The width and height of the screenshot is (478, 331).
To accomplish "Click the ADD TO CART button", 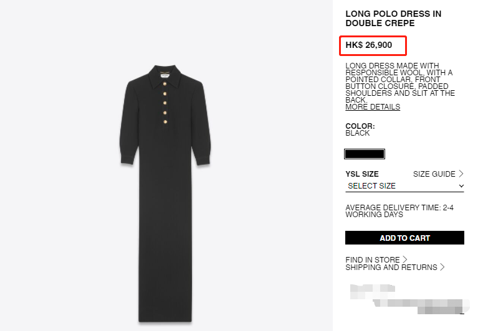I will coord(404,238).
